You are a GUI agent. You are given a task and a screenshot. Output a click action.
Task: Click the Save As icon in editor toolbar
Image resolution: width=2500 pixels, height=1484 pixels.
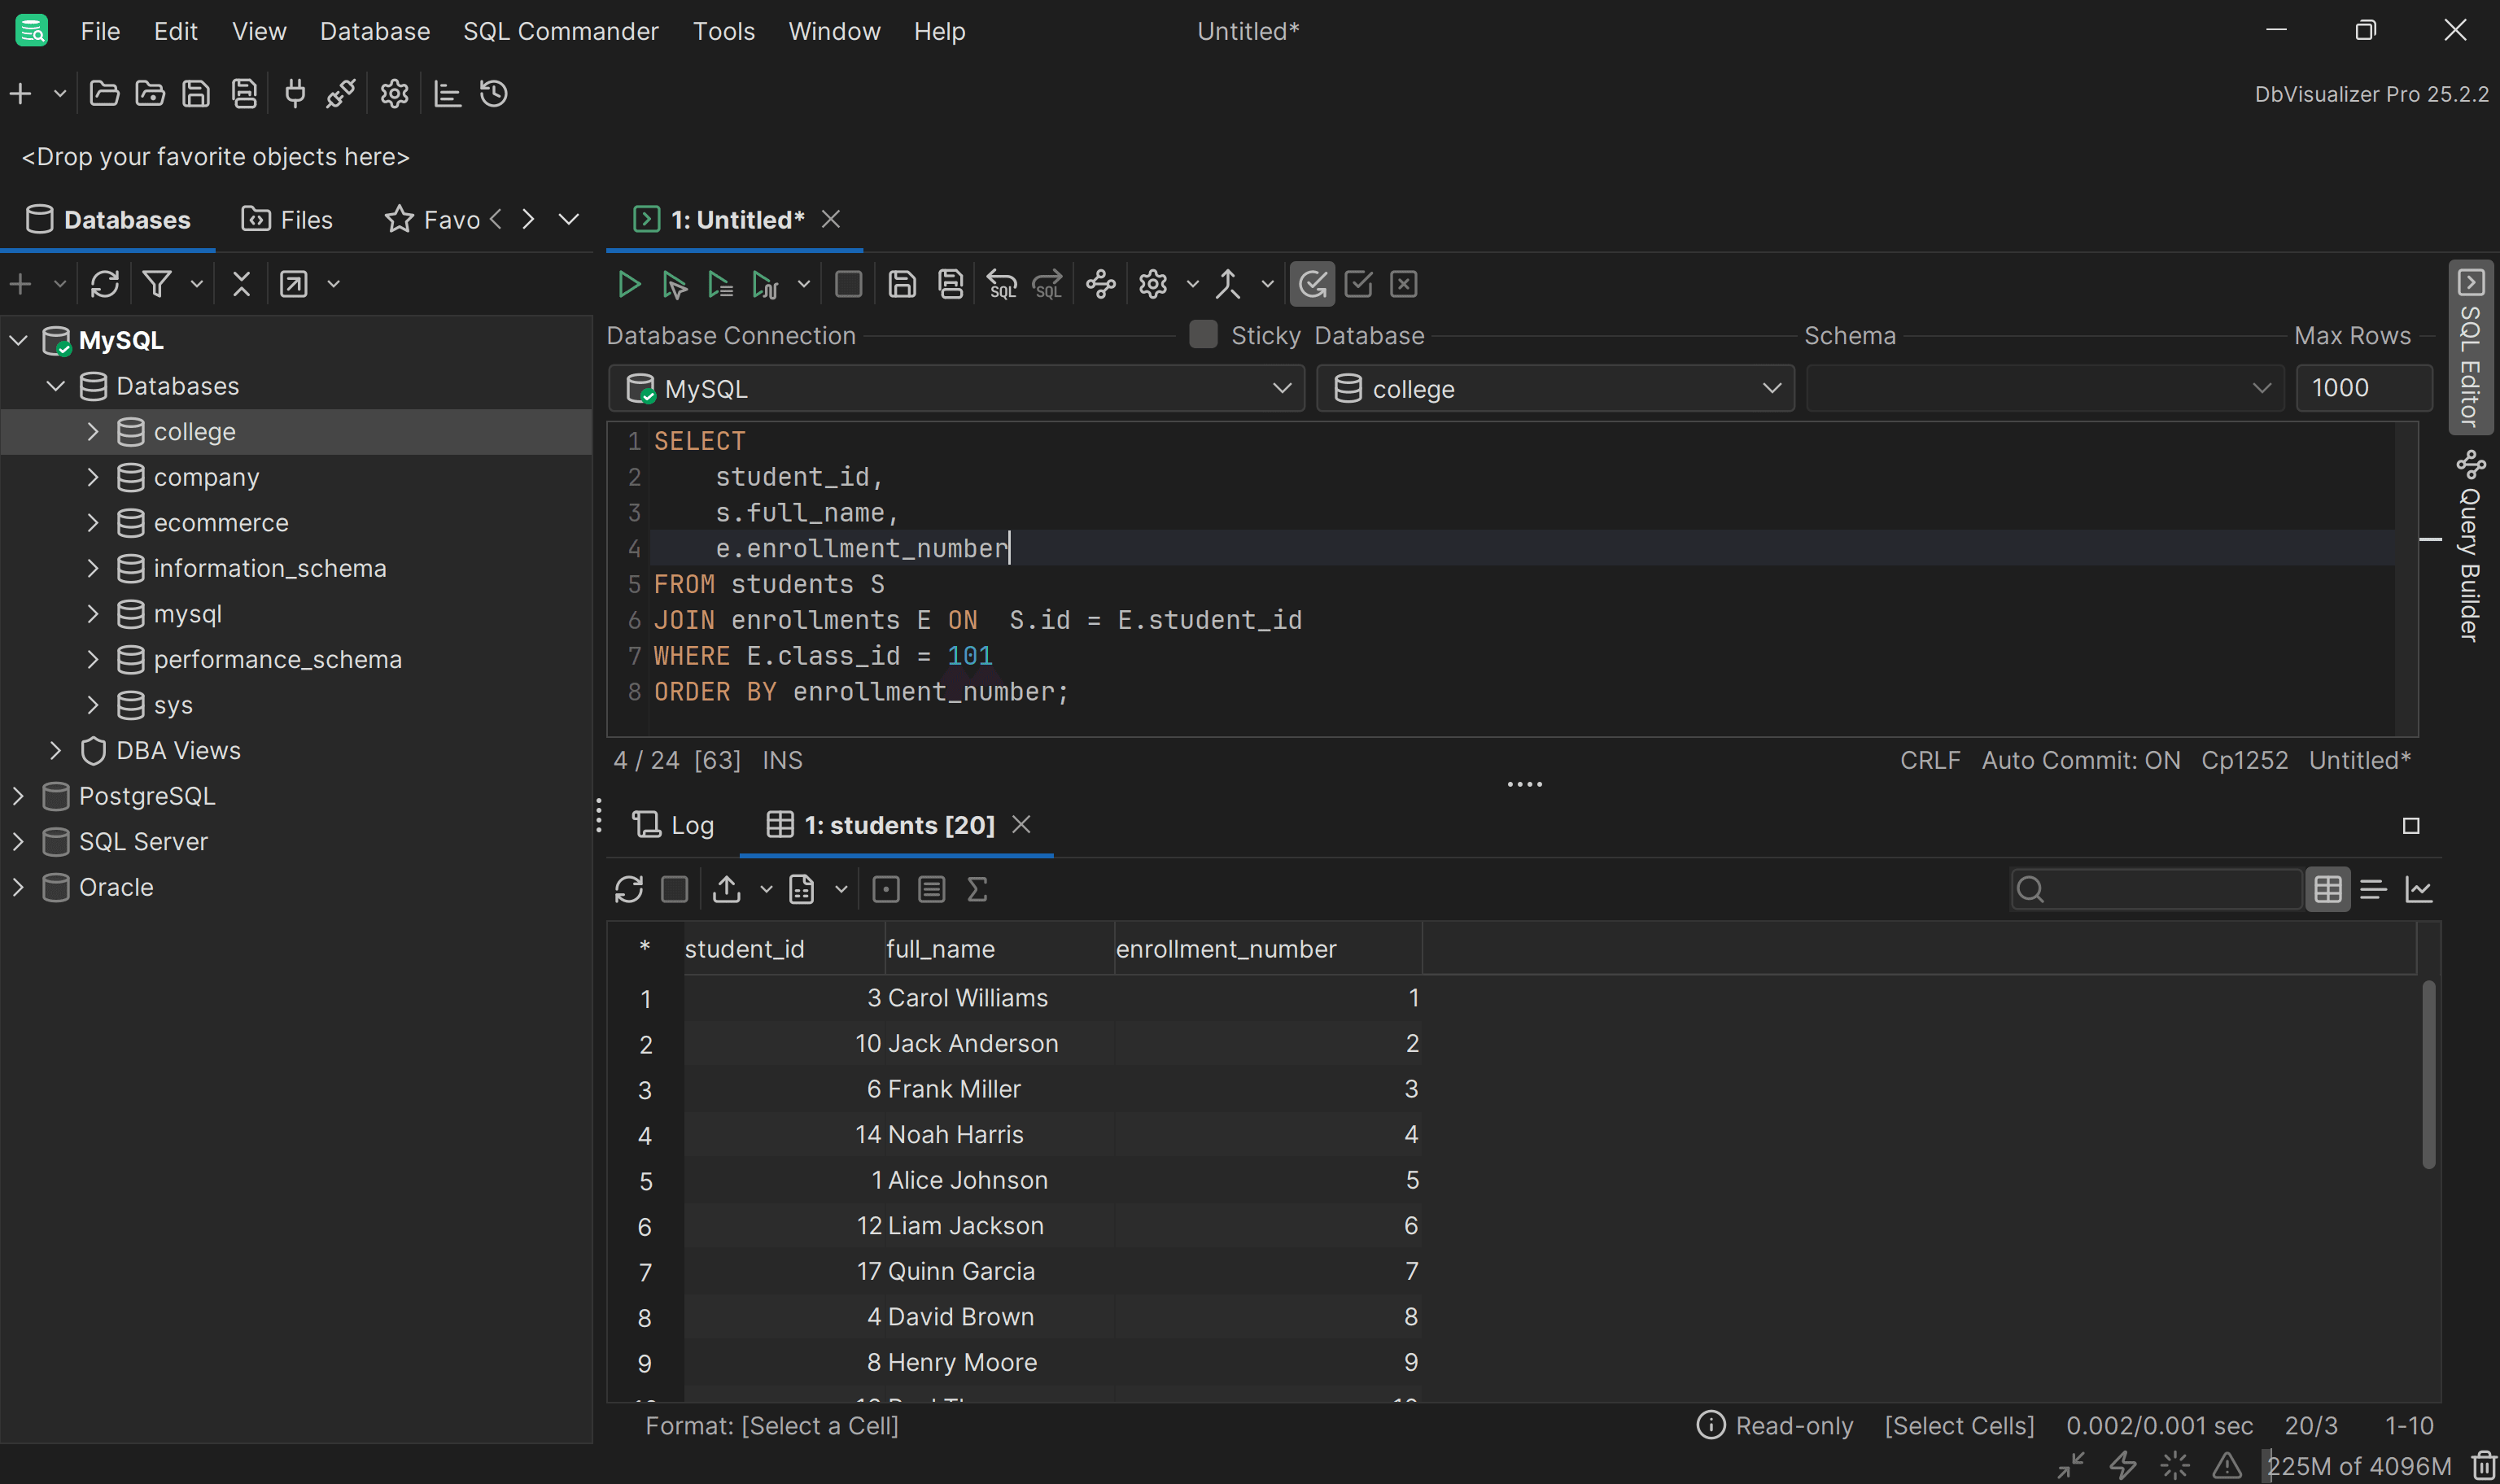pos(950,285)
